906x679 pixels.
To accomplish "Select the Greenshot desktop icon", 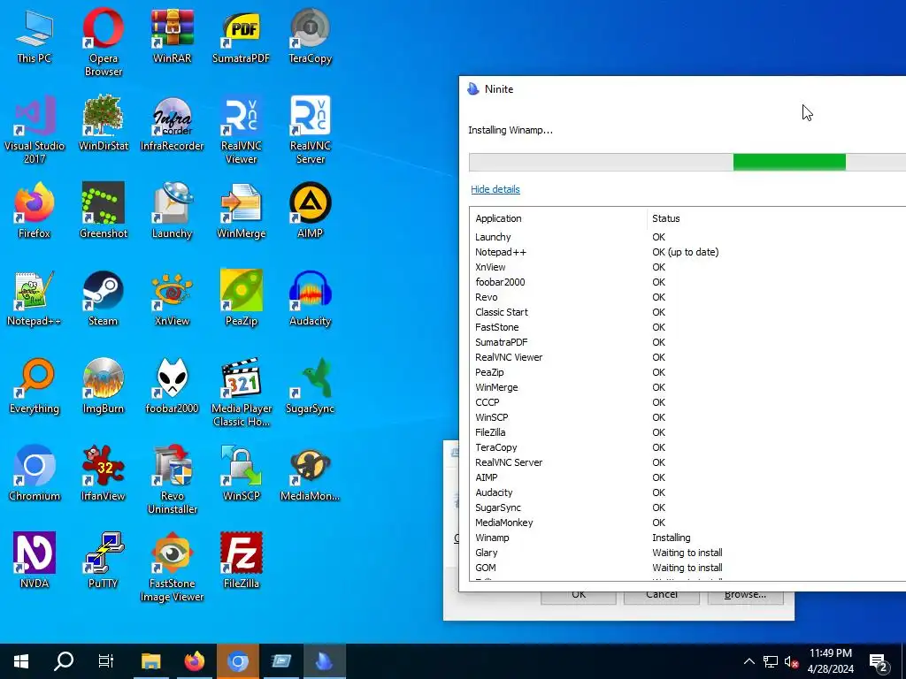I will coord(103,210).
